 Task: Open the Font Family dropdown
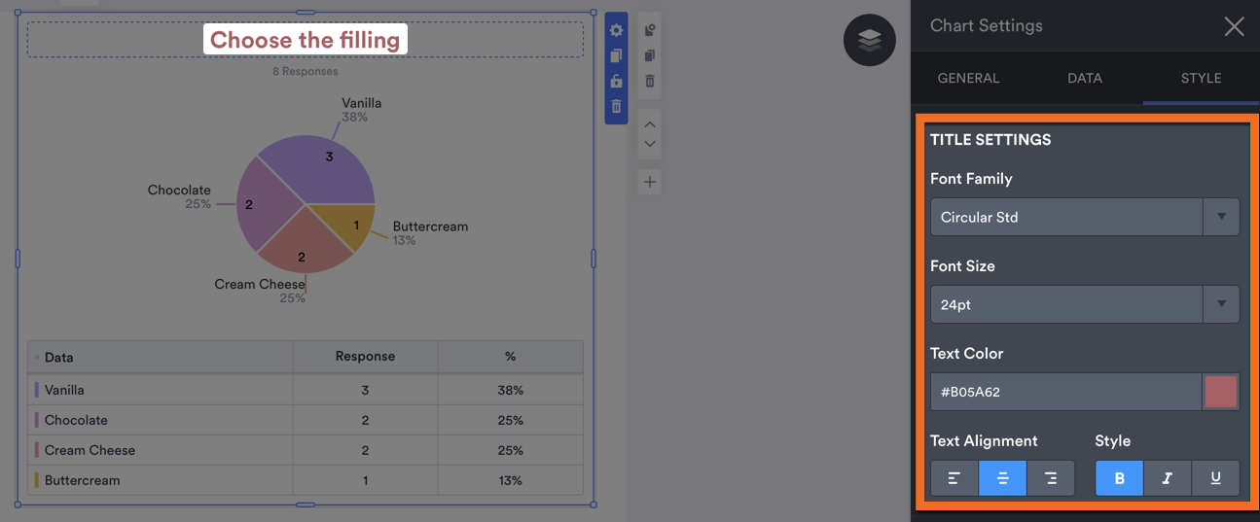(1084, 217)
